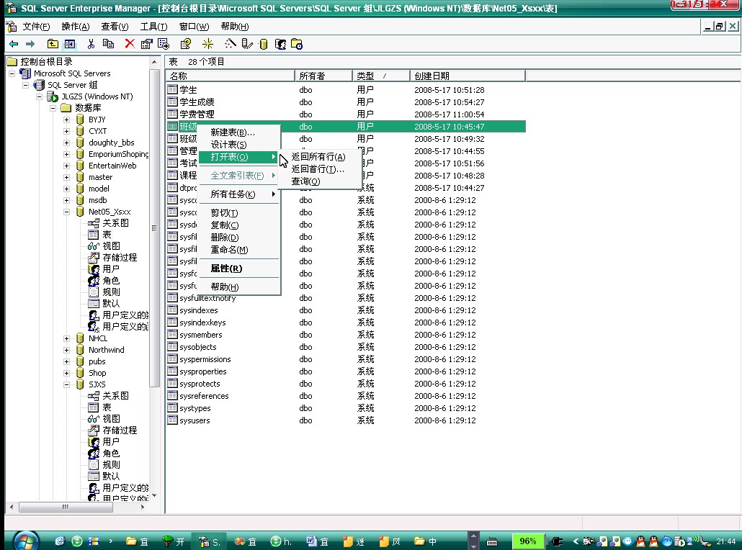Select the sysobjects table row
The width and height of the screenshot is (742, 550).
click(x=346, y=347)
